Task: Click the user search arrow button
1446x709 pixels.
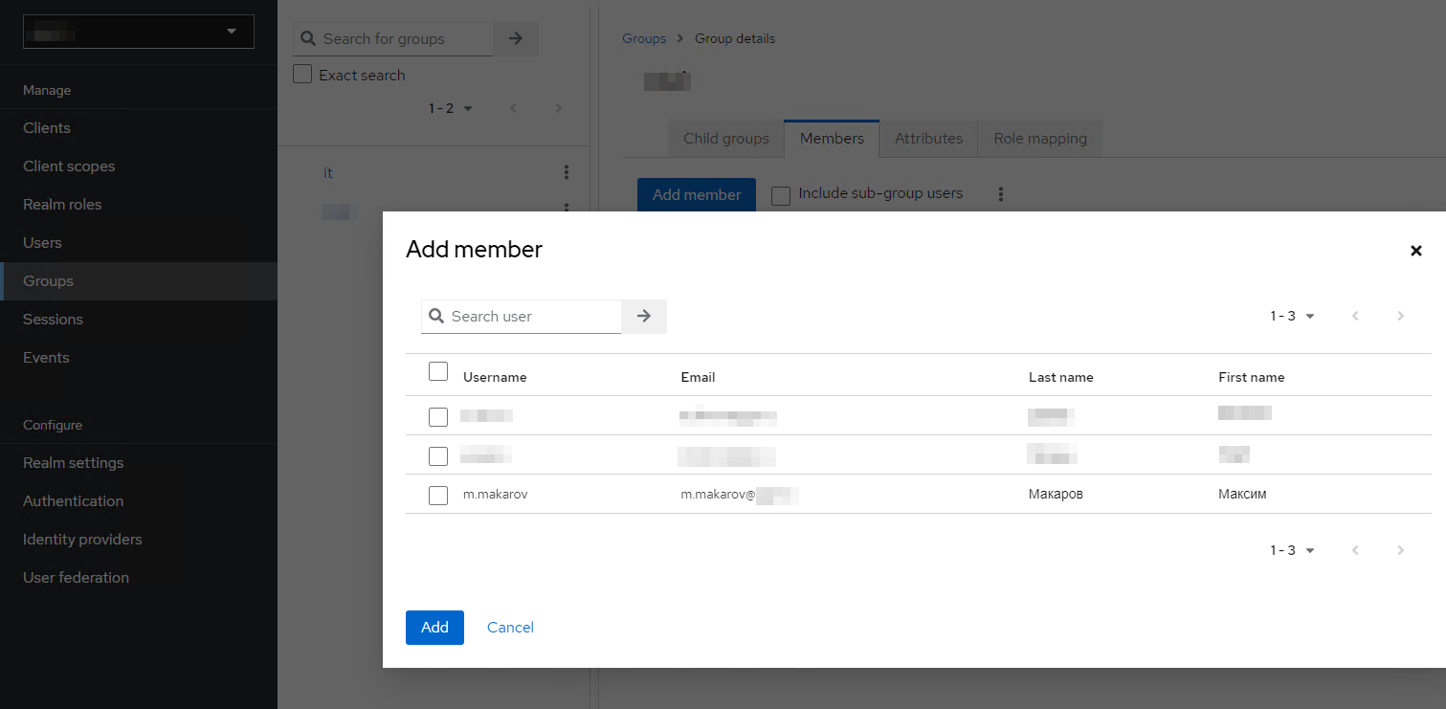Action: [x=644, y=316]
